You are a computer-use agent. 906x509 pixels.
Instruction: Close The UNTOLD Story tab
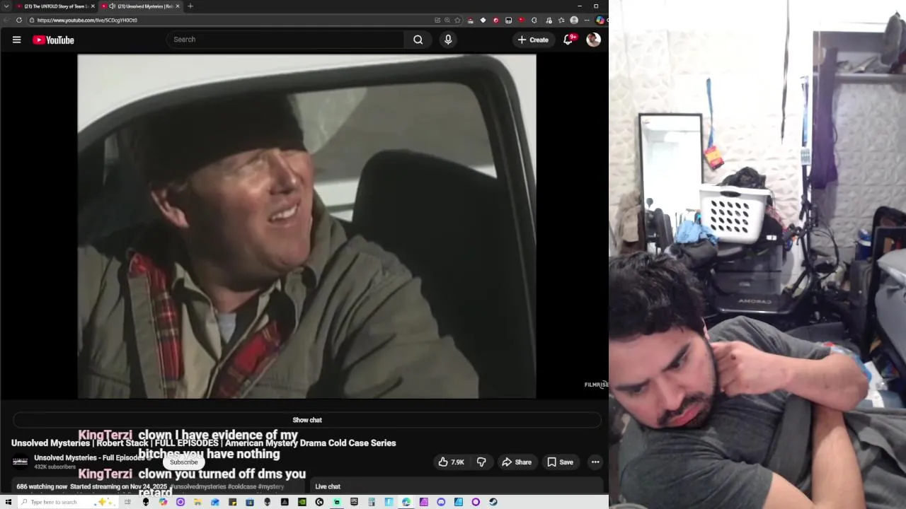[92, 6]
